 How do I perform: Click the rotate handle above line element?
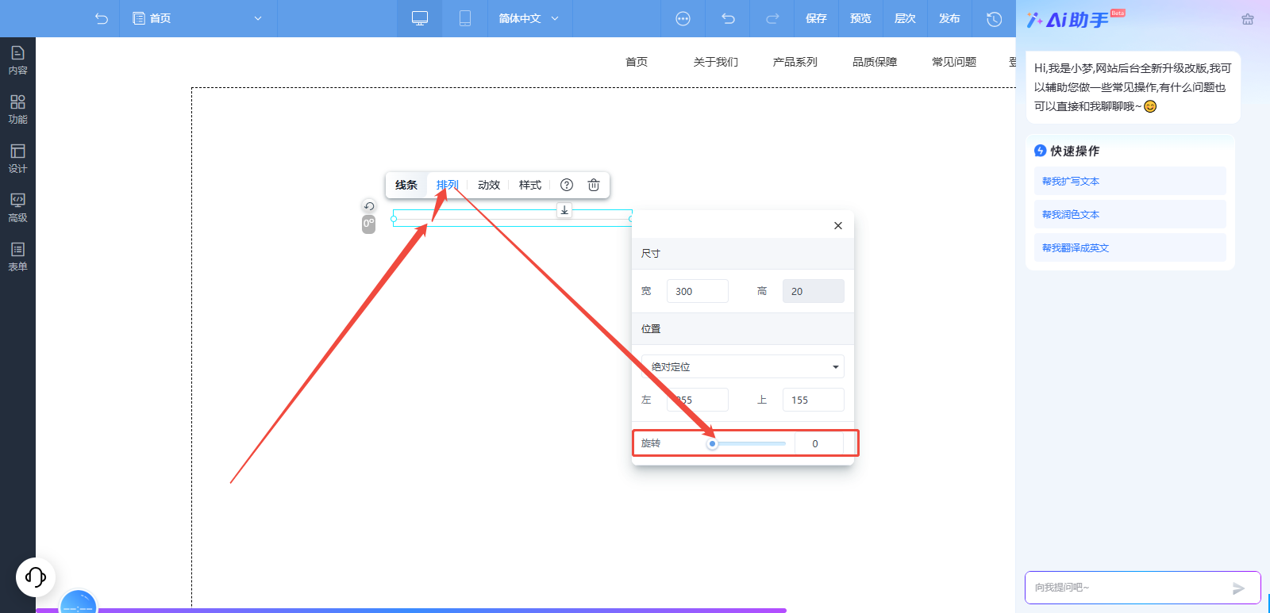pyautogui.click(x=368, y=206)
